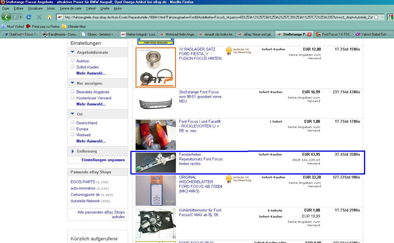Check the Kostenloser Versand filter
The height and width of the screenshot is (243, 394).
(72, 98)
